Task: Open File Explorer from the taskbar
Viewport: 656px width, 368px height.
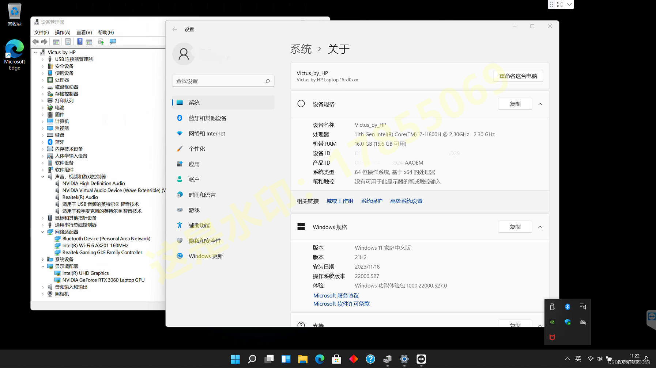Action: coord(303,359)
